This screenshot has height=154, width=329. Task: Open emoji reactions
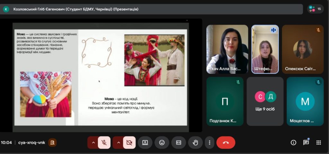pos(162,142)
